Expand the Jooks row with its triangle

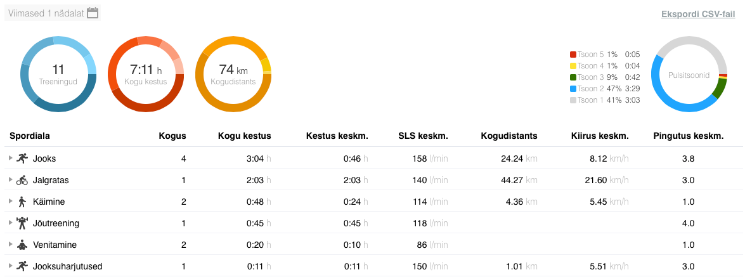pos(10,158)
